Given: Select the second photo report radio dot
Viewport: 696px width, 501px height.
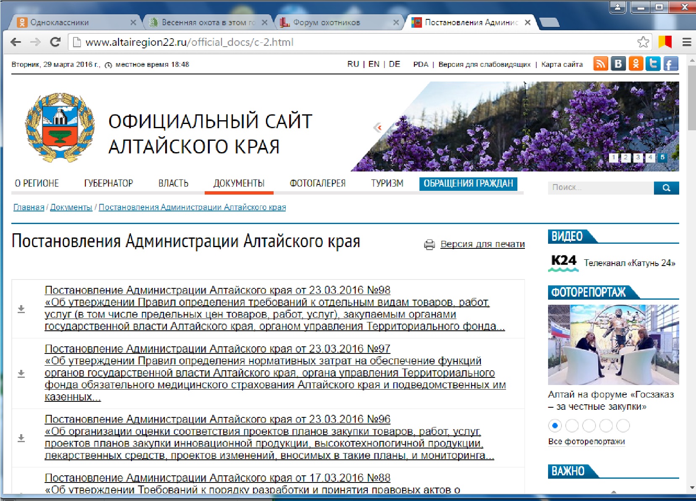Looking at the screenshot, I should [572, 426].
